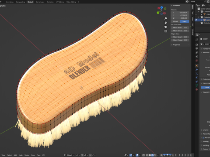Switch to Scripting workspace tab

(50, 2)
